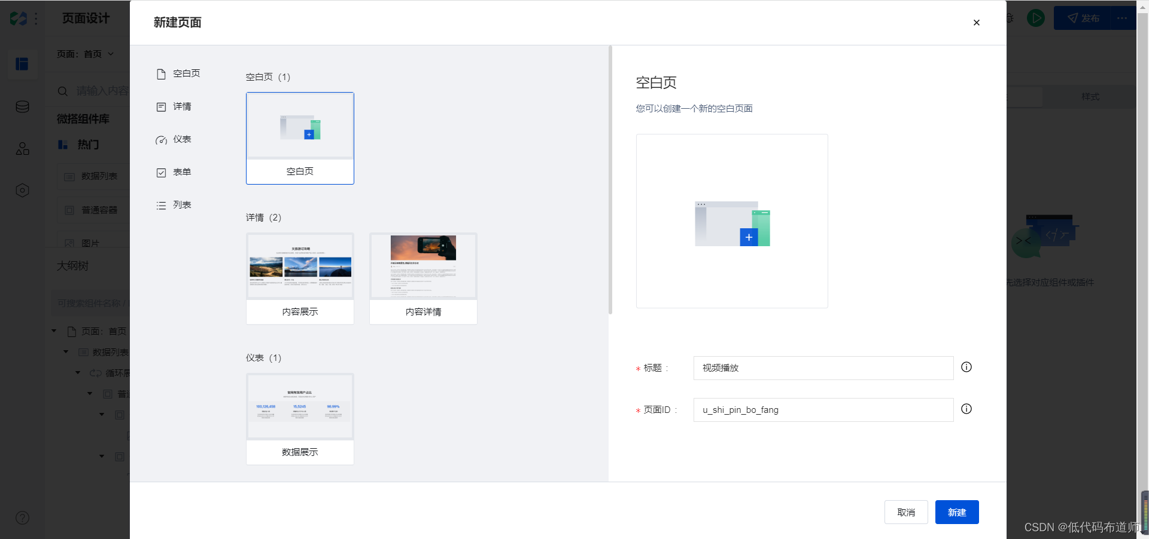1149x539 pixels.
Task: Open info tooltip icon next to 标题
Action: click(x=966, y=367)
